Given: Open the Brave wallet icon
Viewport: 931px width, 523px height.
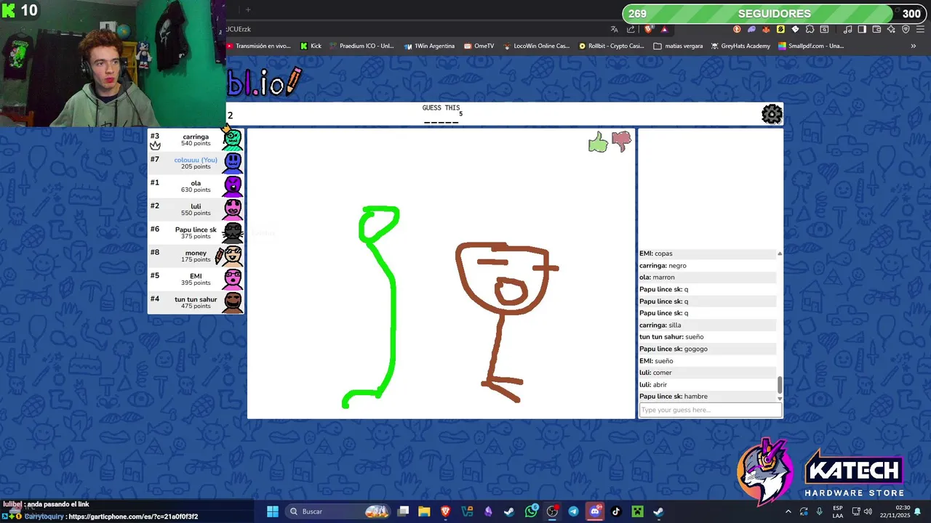Looking at the screenshot, I should coord(876,29).
